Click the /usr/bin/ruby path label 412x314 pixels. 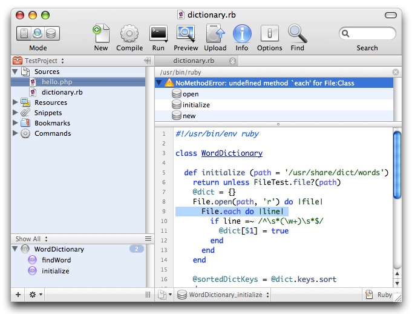click(x=180, y=72)
